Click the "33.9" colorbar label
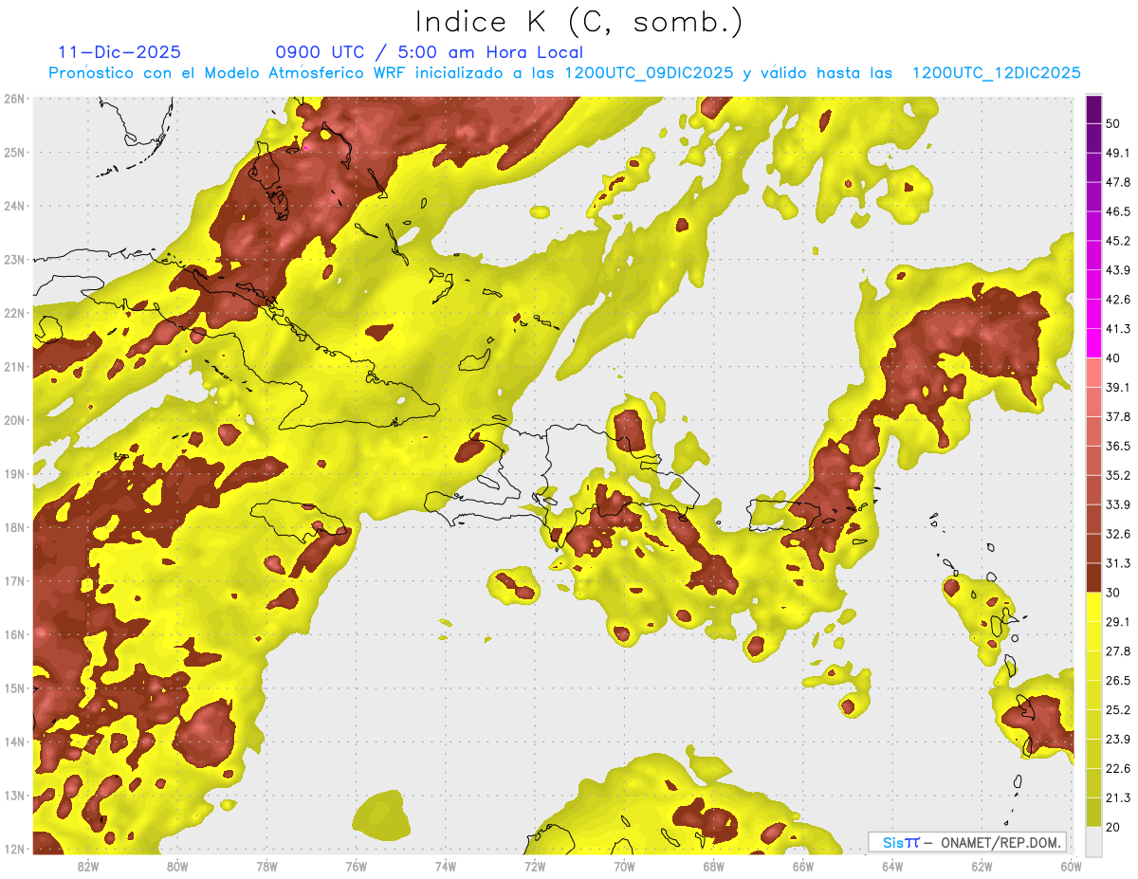The height and width of the screenshot is (879, 1138). (1118, 504)
